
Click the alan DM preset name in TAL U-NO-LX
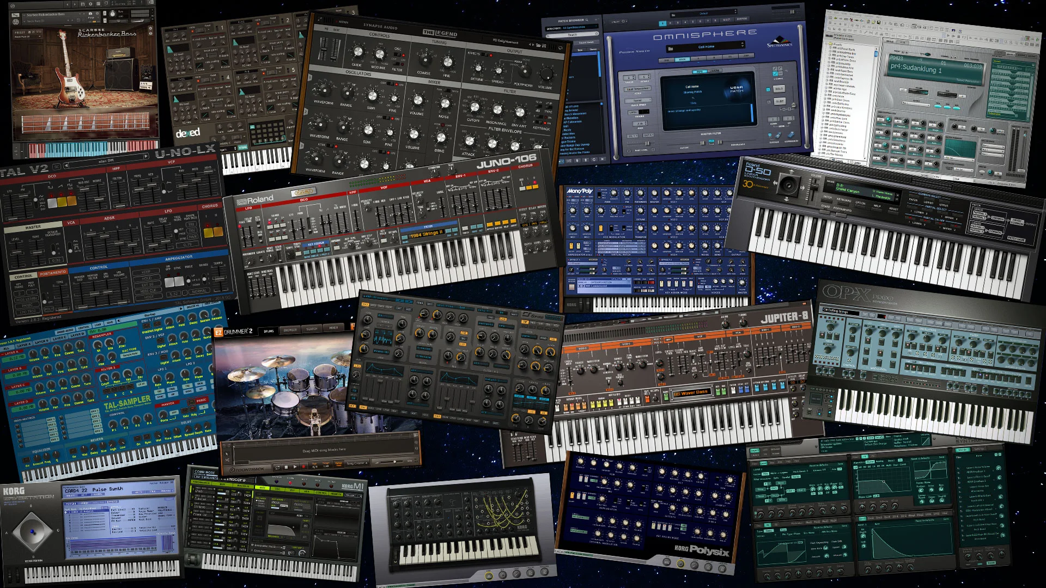coord(106,161)
